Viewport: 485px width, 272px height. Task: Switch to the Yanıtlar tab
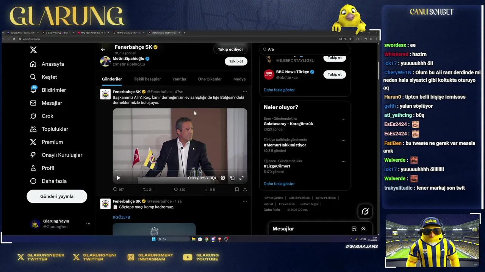[179, 79]
